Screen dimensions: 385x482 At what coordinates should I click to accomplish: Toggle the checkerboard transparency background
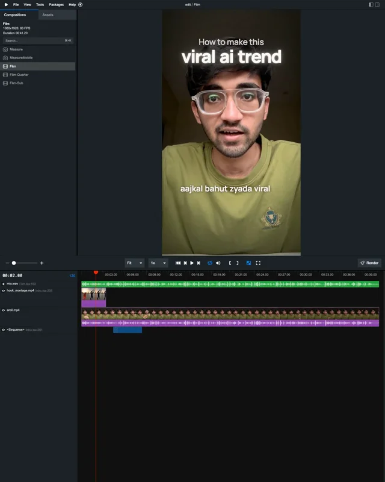[x=248, y=263]
